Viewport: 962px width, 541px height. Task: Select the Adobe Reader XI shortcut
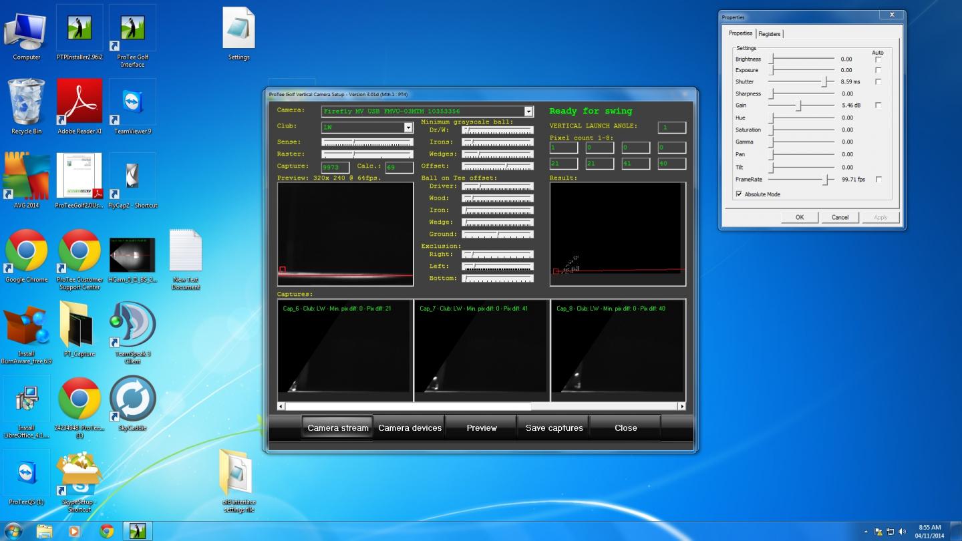pyautogui.click(x=79, y=107)
